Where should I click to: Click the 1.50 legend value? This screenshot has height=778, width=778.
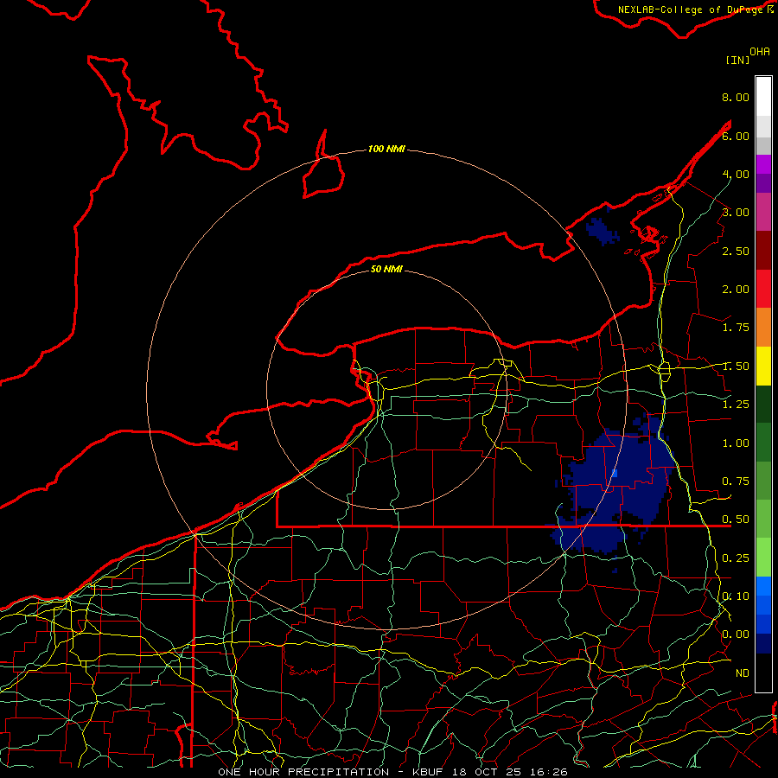tap(736, 367)
